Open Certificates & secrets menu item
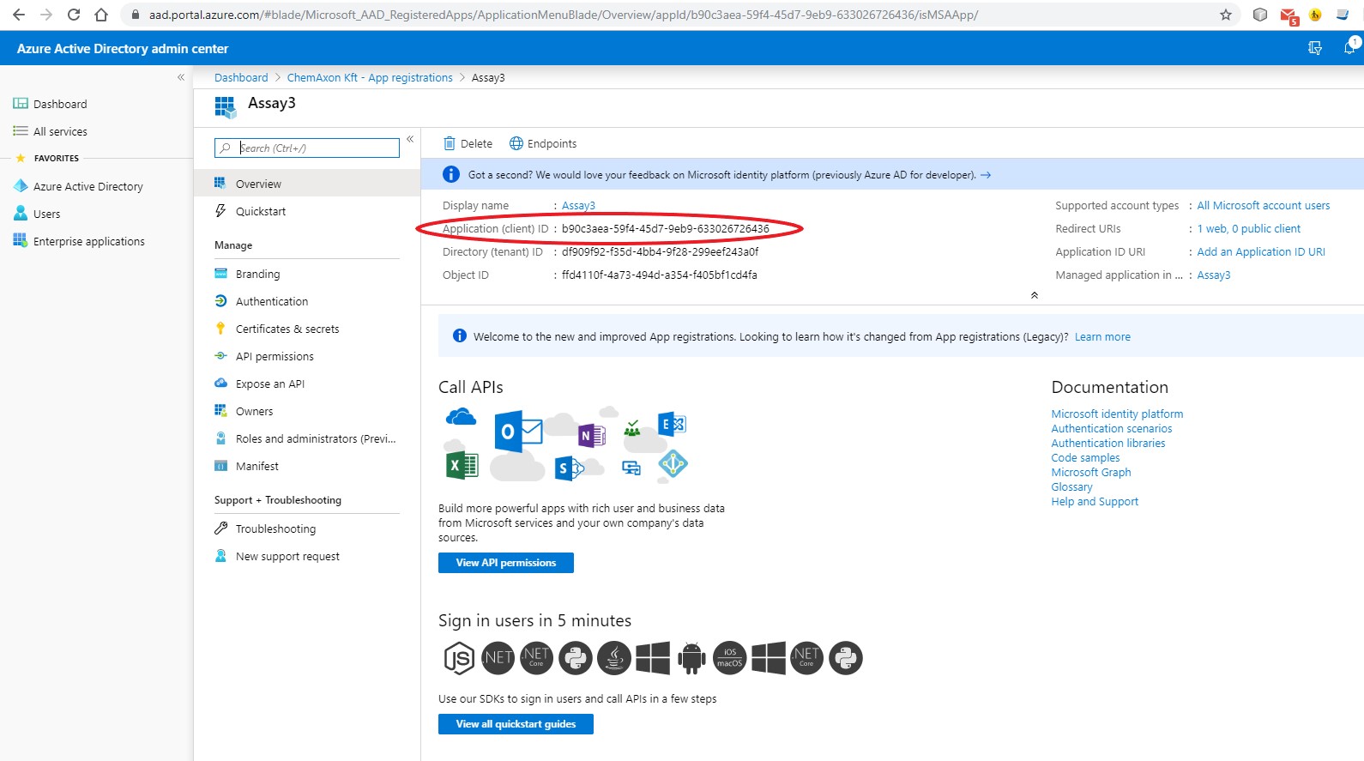 tap(287, 329)
